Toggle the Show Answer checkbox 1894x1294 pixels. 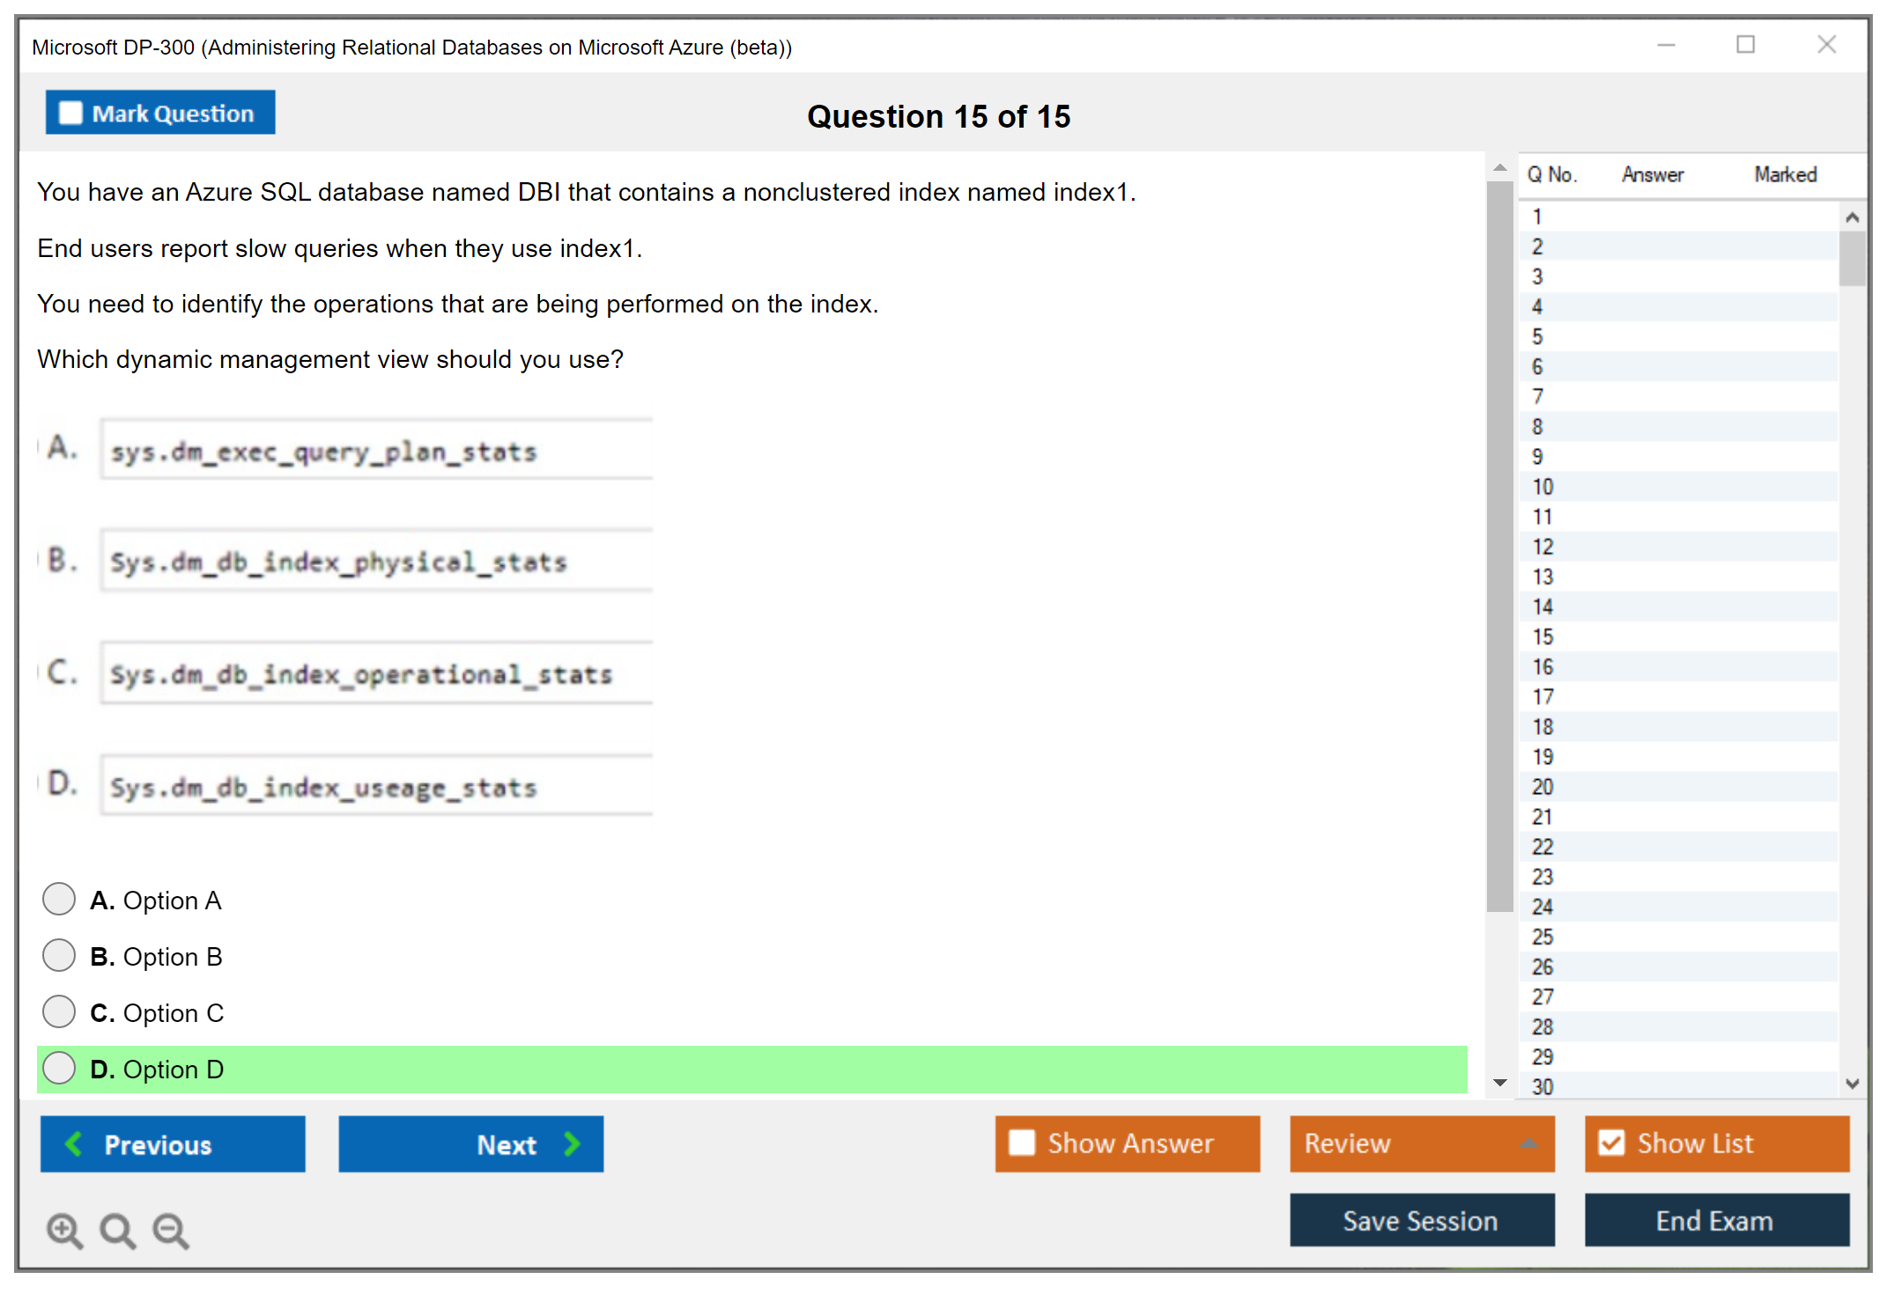click(1022, 1143)
